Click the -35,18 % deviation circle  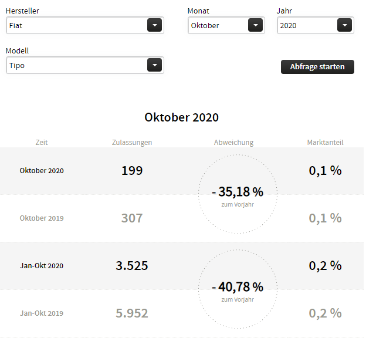click(x=238, y=194)
